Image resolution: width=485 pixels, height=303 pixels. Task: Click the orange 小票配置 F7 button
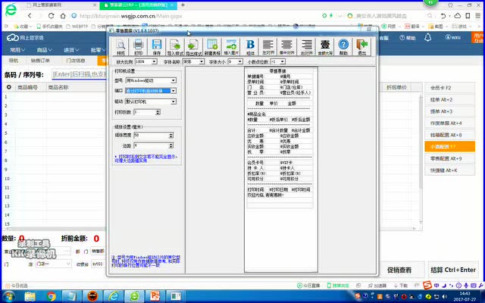(x=449, y=146)
